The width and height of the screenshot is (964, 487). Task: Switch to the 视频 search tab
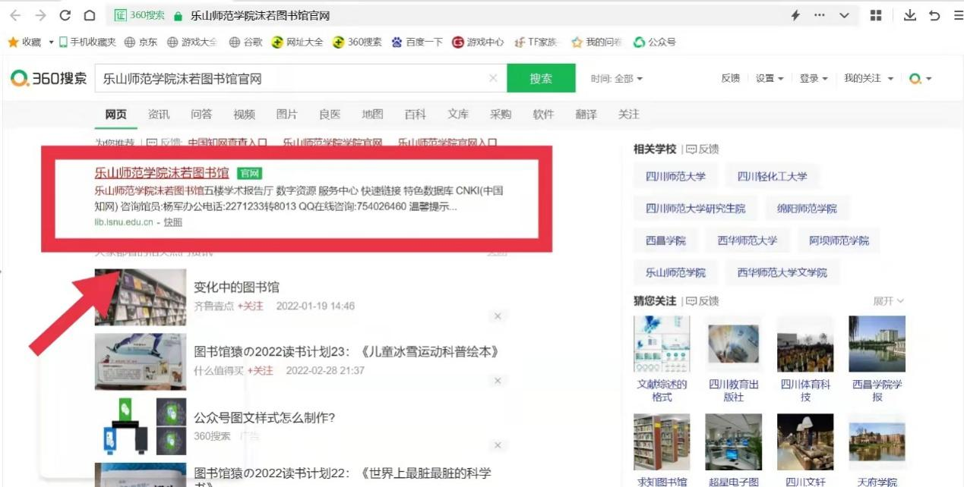244,115
